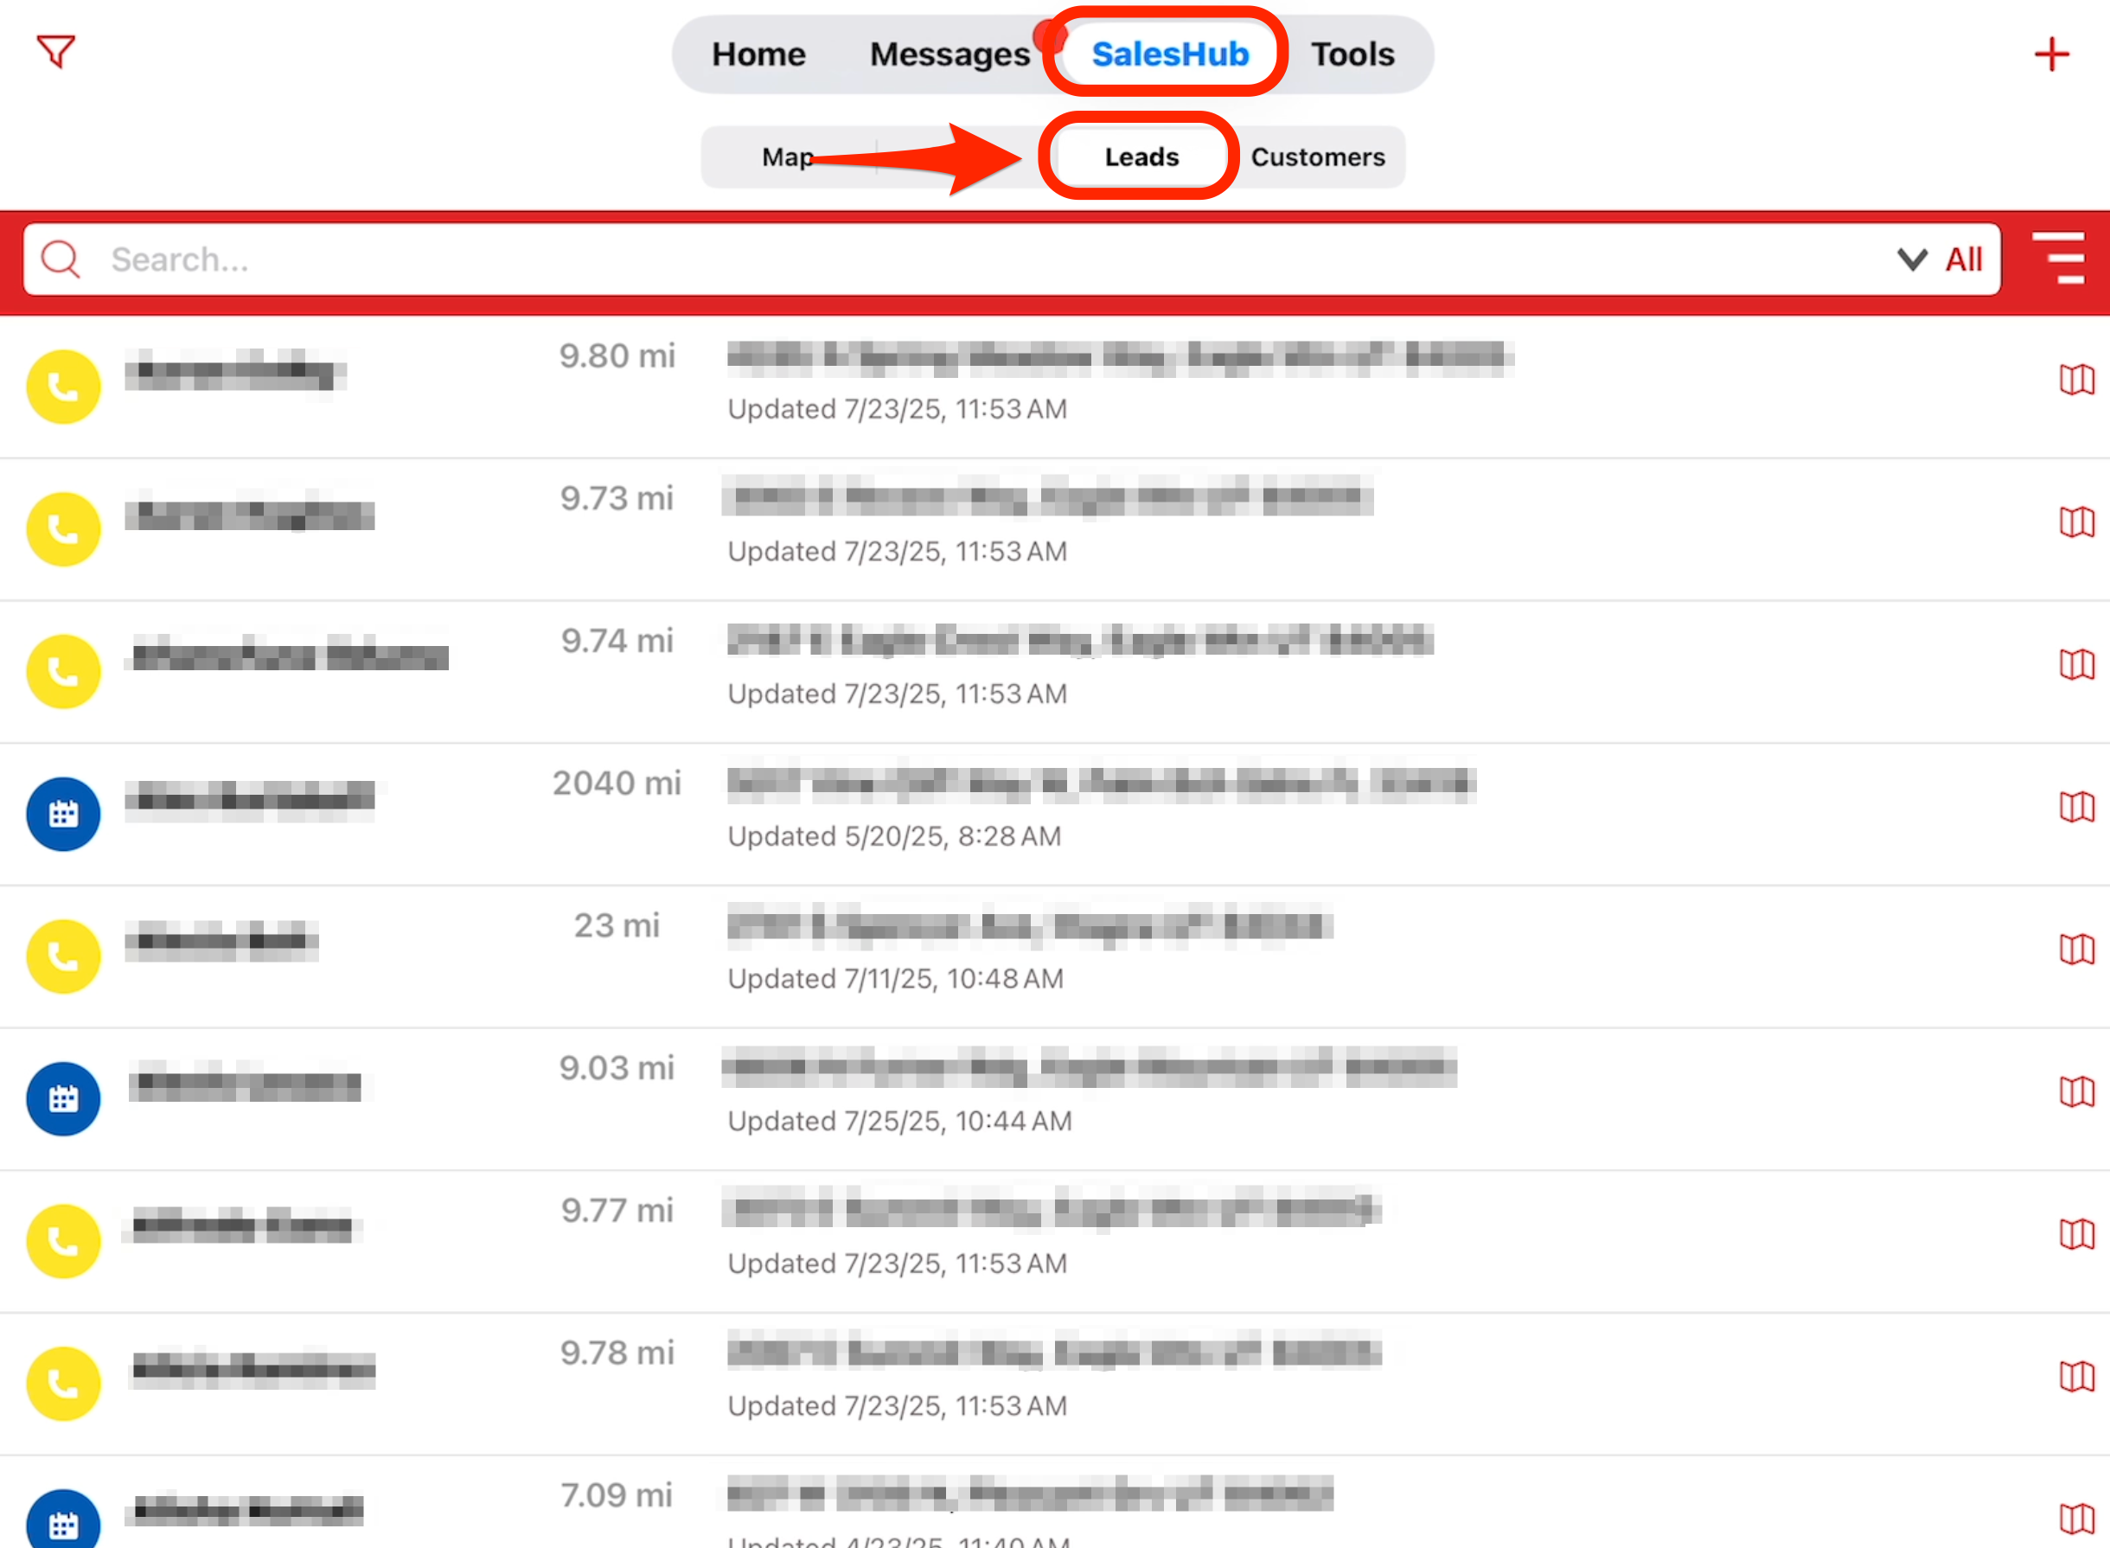Open the map icon for the 9.78 mi lead
Image resolution: width=2110 pixels, height=1548 pixels.
(x=2076, y=1377)
